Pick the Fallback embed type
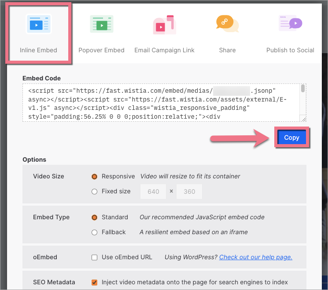The image size is (328, 290). (x=94, y=232)
